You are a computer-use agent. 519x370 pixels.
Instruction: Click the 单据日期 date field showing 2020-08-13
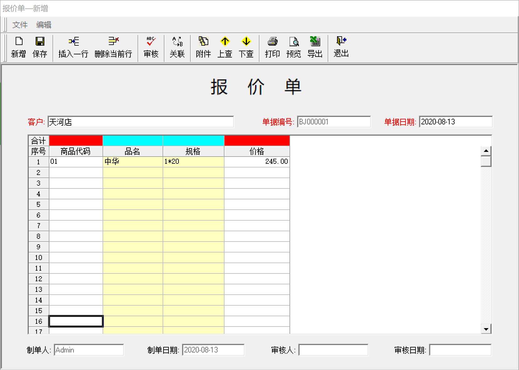(456, 122)
